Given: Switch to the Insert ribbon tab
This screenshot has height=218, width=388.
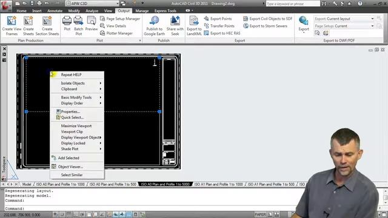Looking at the screenshot, I should (36, 11).
